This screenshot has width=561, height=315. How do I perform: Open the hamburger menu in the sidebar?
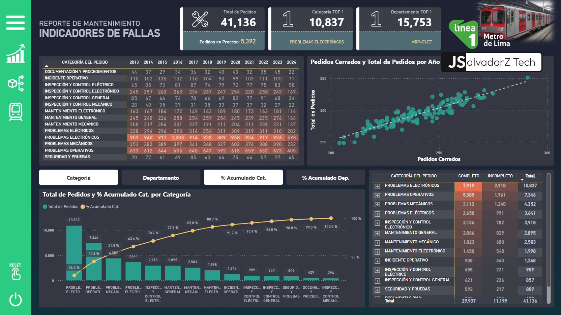[x=16, y=23]
